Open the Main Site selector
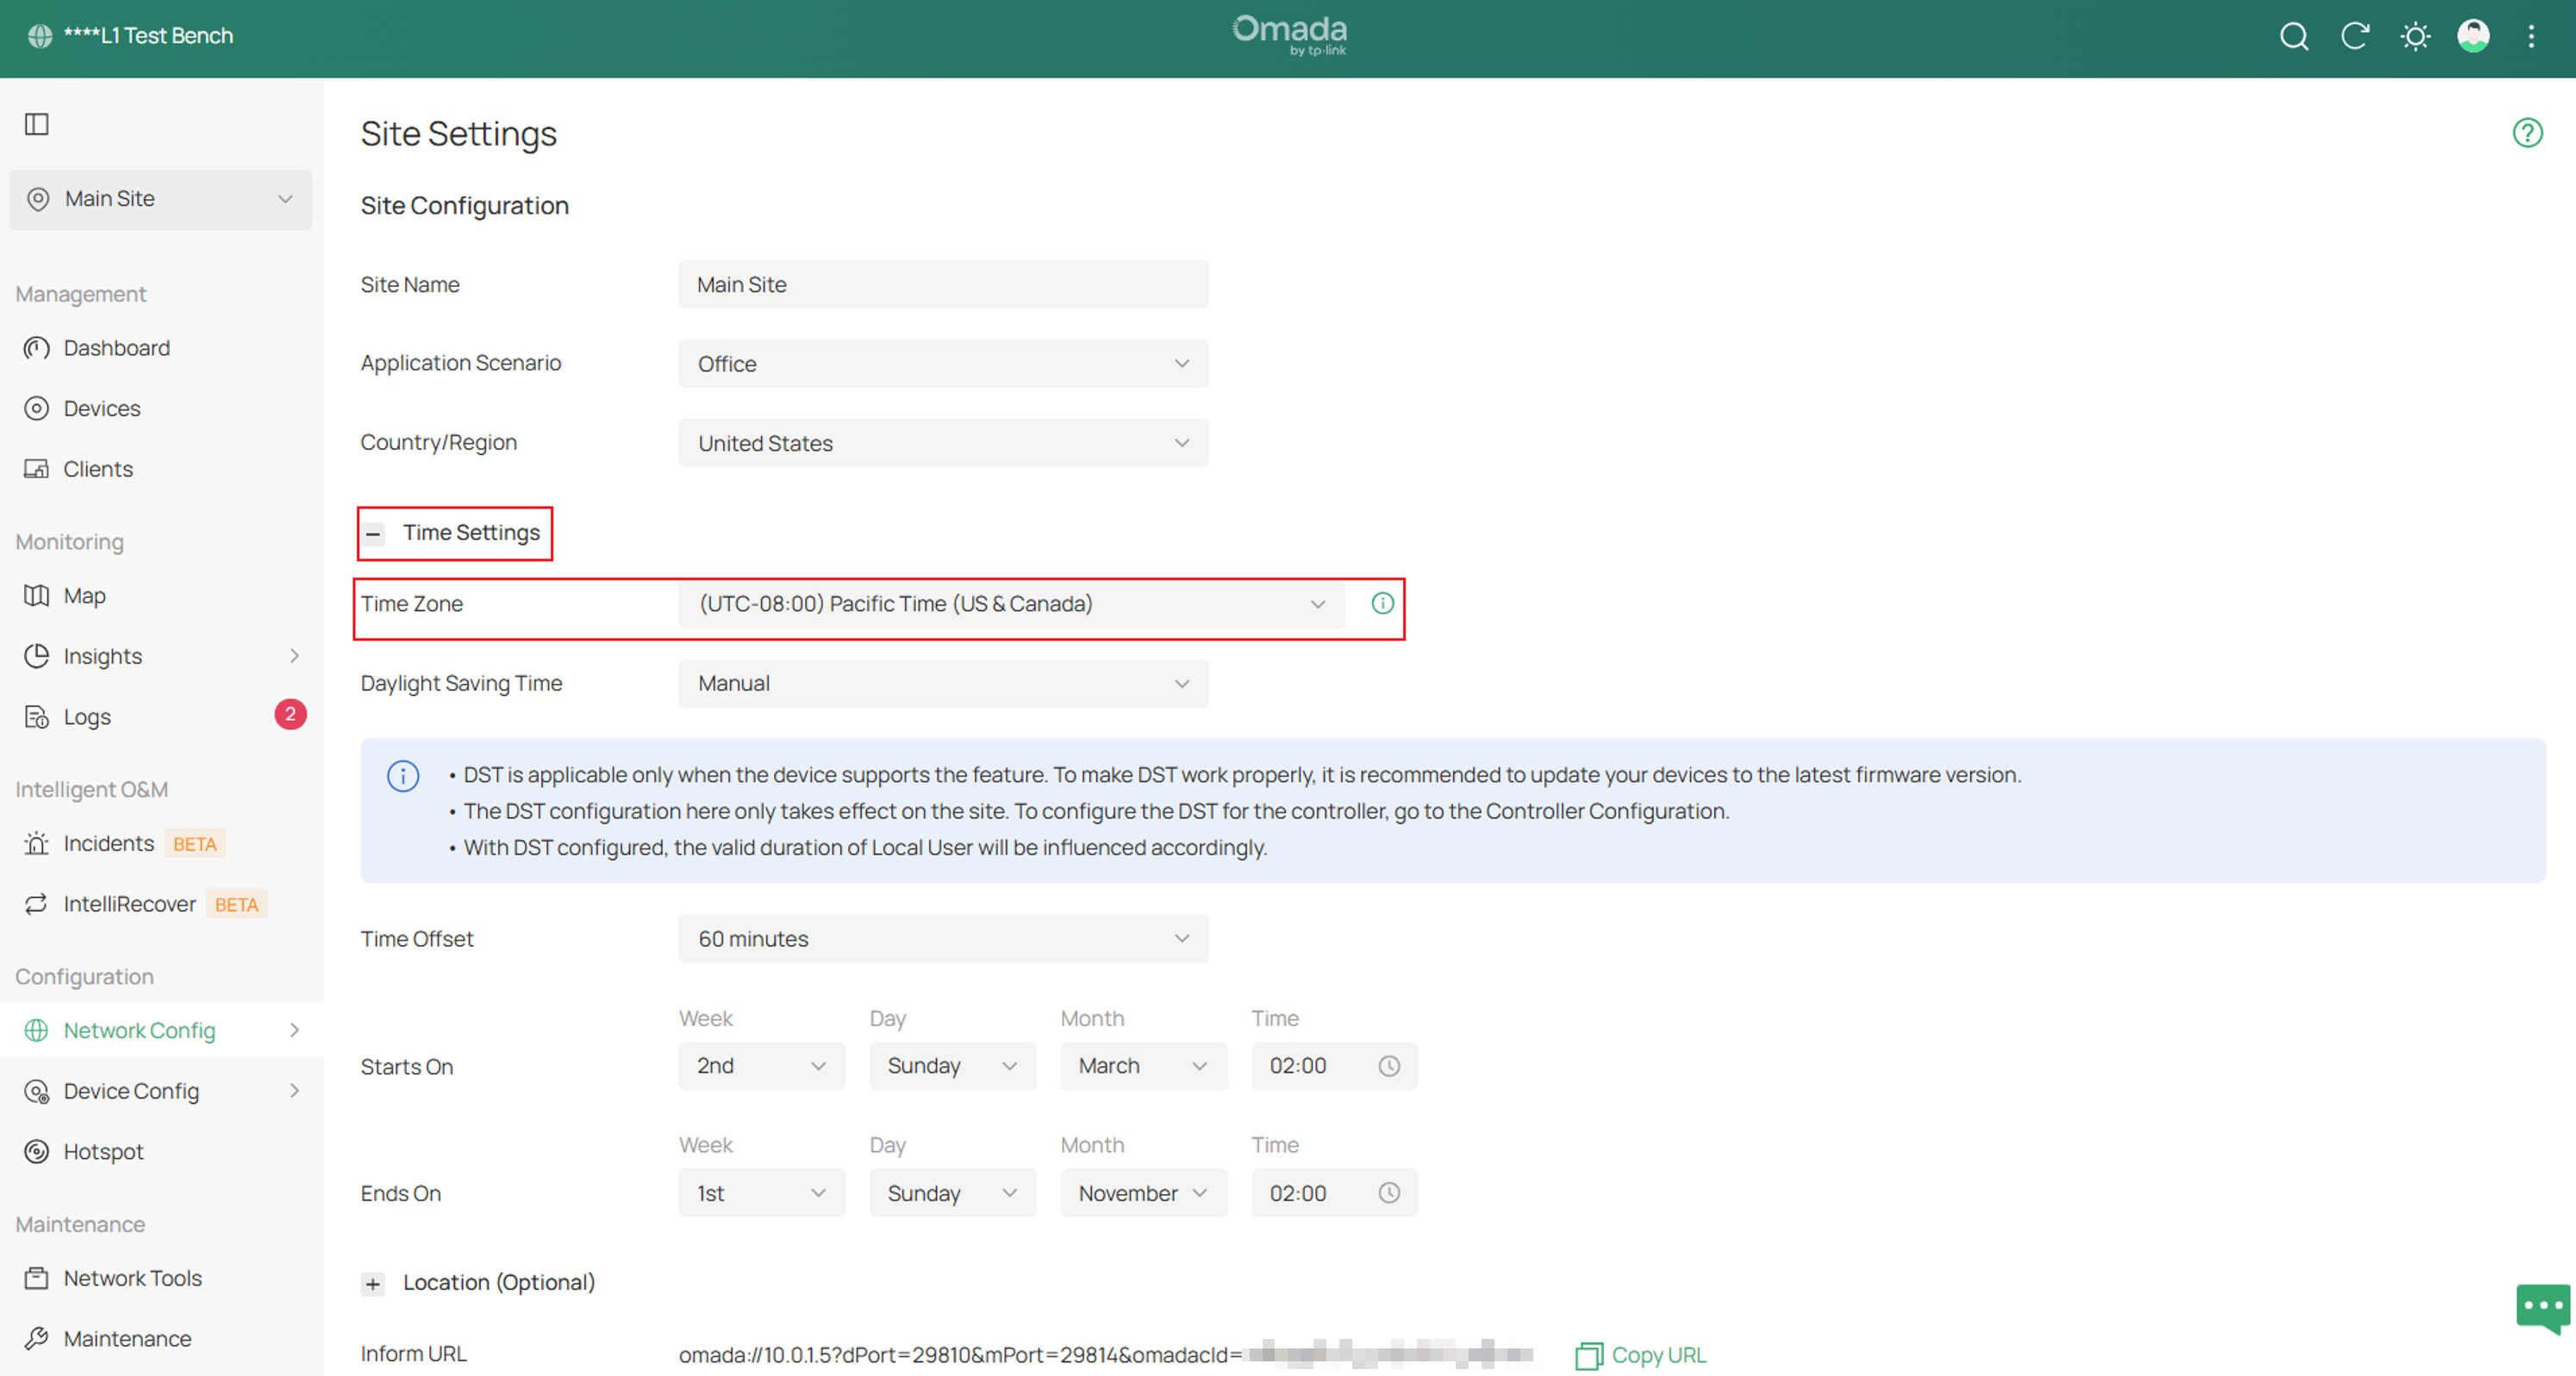2576x1376 pixels. (x=161, y=199)
